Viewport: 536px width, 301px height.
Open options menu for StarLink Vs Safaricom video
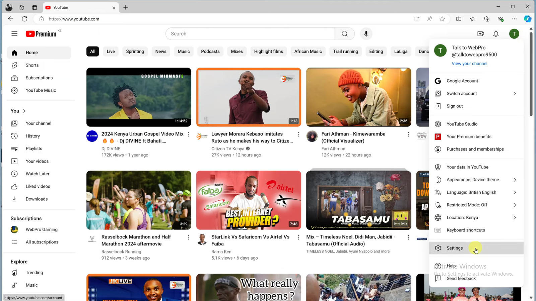pos(298,237)
